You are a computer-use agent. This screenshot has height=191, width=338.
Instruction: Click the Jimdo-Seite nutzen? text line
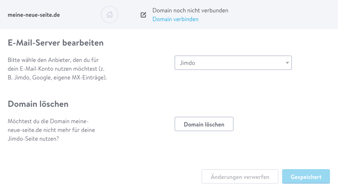[33, 139]
